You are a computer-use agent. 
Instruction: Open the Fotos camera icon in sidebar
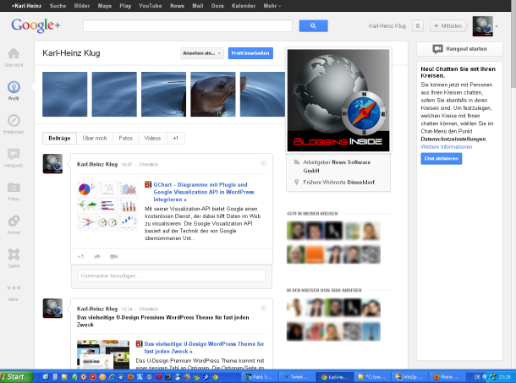(14, 188)
